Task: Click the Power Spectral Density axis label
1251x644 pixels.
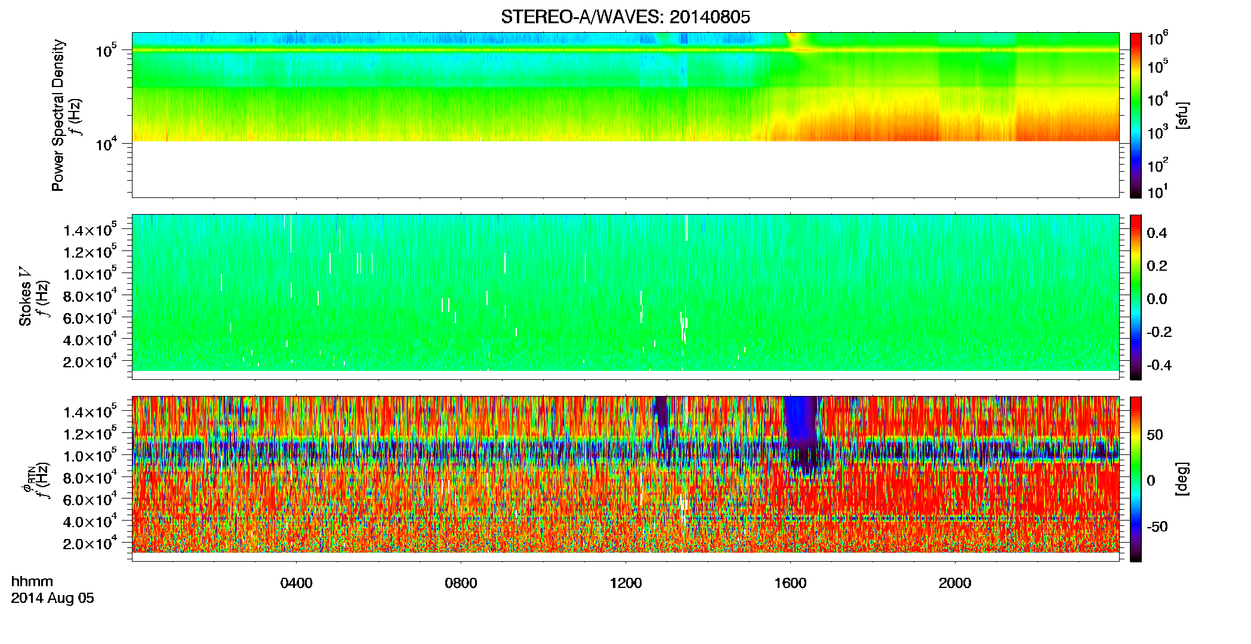Action: tap(58, 115)
